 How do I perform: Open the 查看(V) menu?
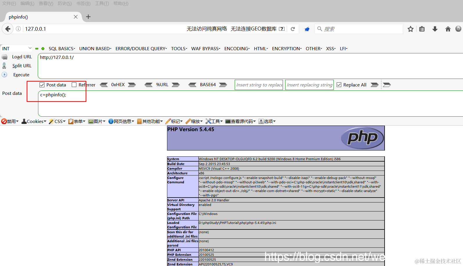(46, 3)
